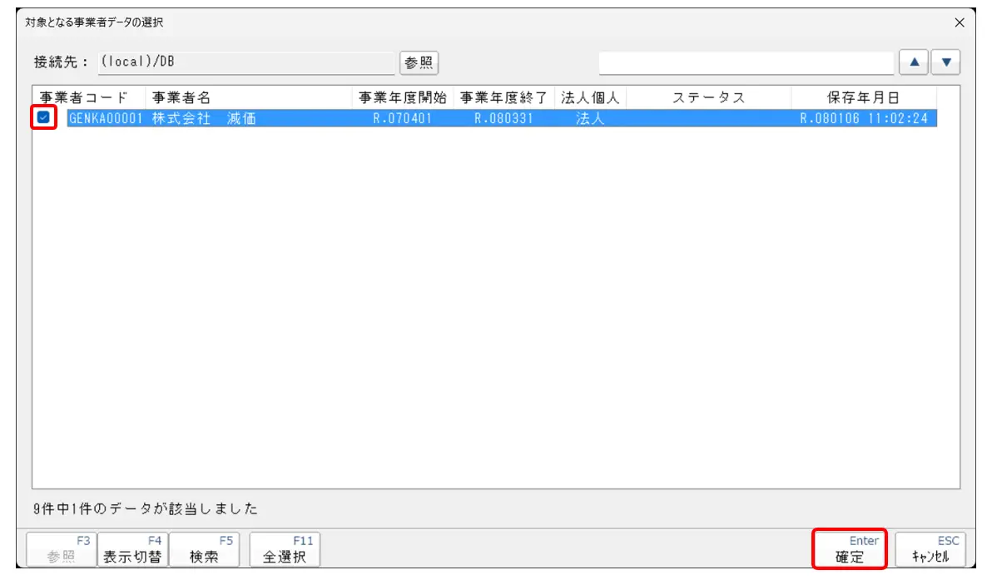The image size is (992, 580).
Task: Click the ステータス column header
Action: point(708,97)
